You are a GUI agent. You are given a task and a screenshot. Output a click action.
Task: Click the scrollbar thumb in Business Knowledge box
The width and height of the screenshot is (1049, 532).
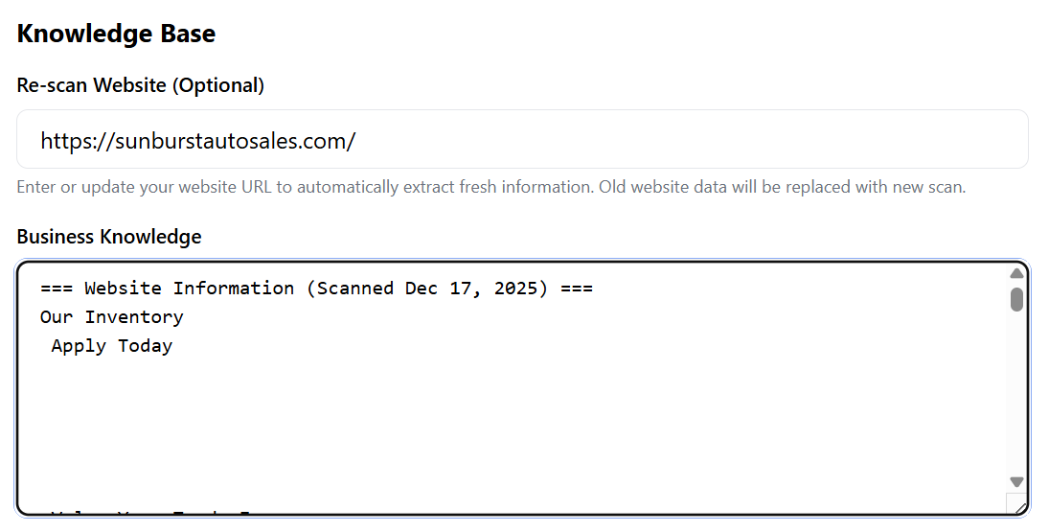(x=1016, y=300)
